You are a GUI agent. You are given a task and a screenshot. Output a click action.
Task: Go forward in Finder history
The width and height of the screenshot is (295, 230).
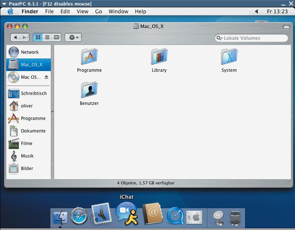coord(24,37)
